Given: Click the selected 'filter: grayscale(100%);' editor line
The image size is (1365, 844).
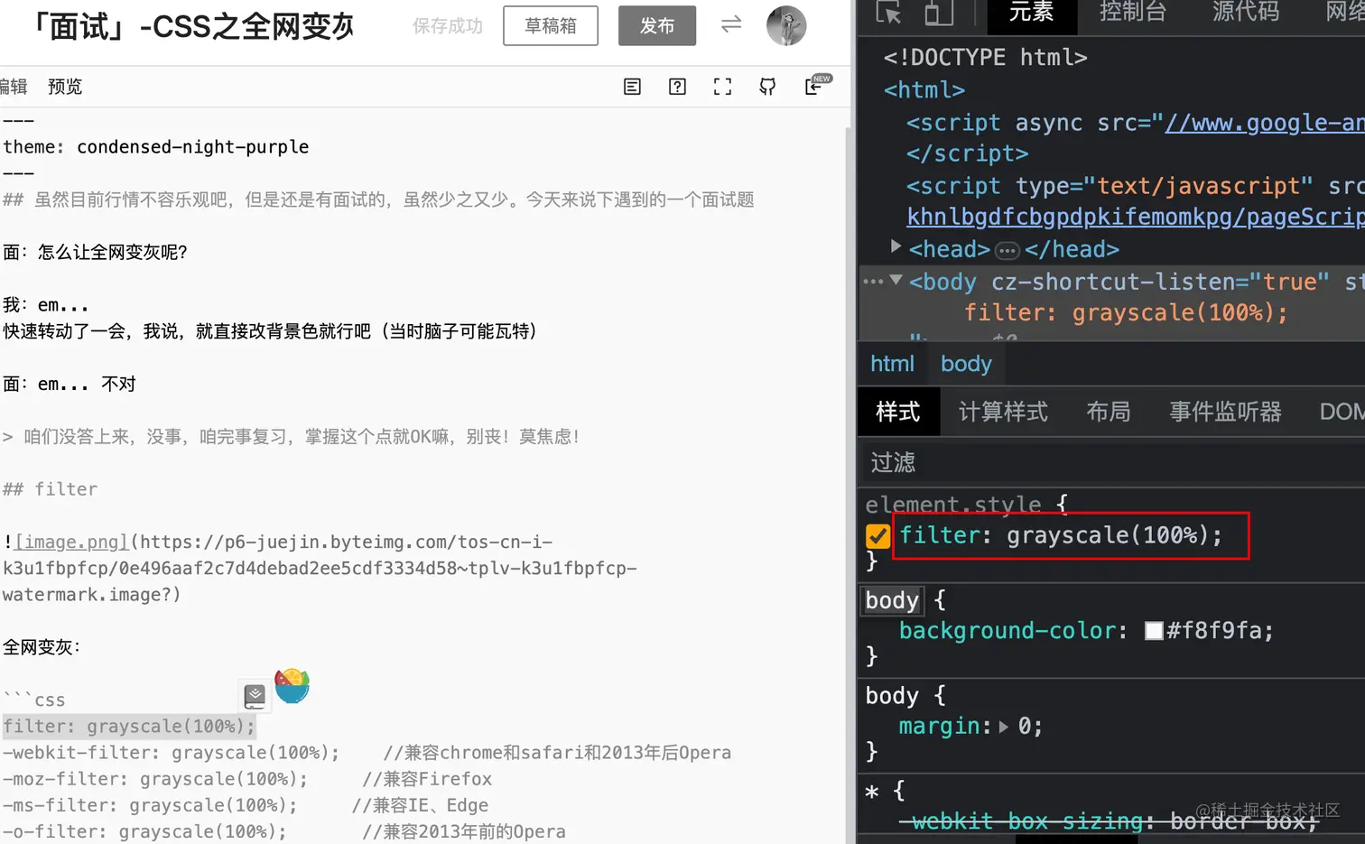Looking at the screenshot, I should (x=129, y=727).
